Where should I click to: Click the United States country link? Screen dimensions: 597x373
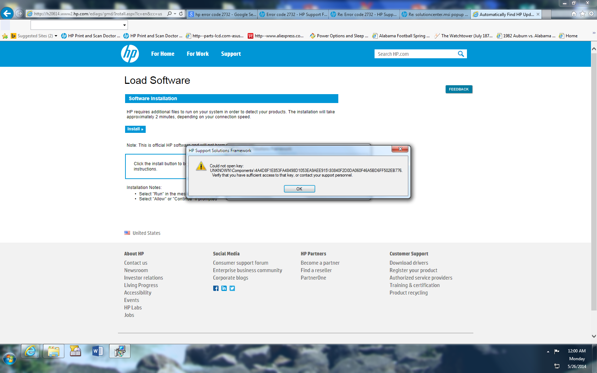[146, 233]
